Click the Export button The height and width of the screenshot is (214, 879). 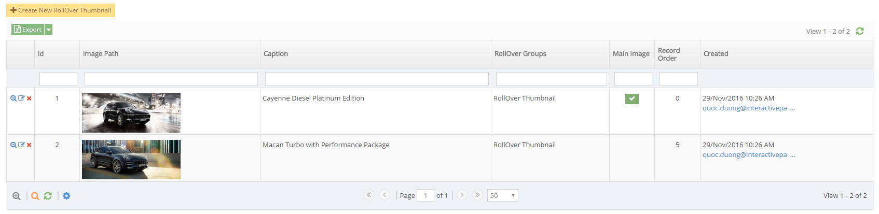[x=28, y=30]
